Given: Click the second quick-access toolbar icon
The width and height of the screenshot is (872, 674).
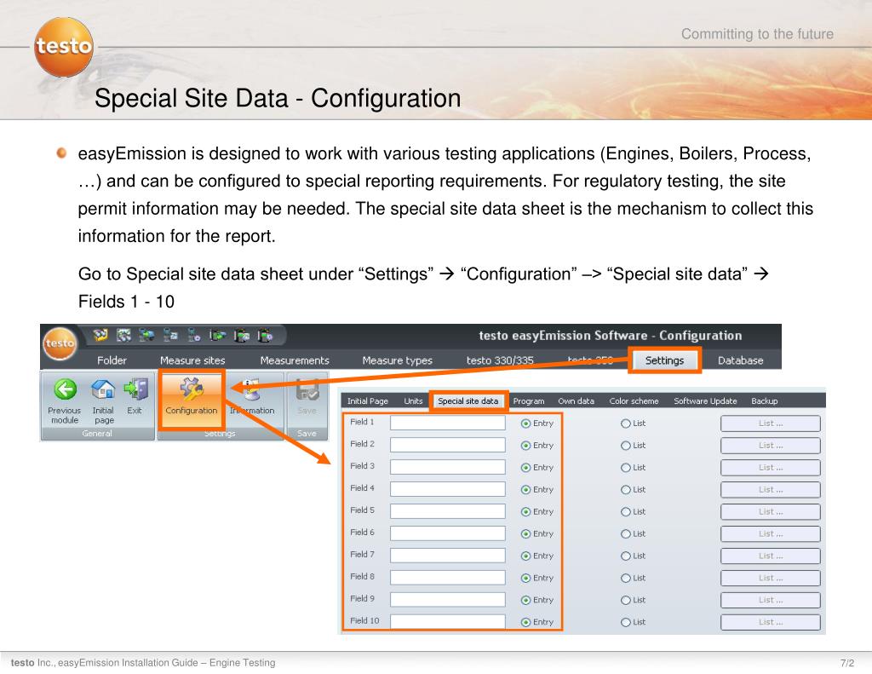Looking at the screenshot, I should point(123,335).
